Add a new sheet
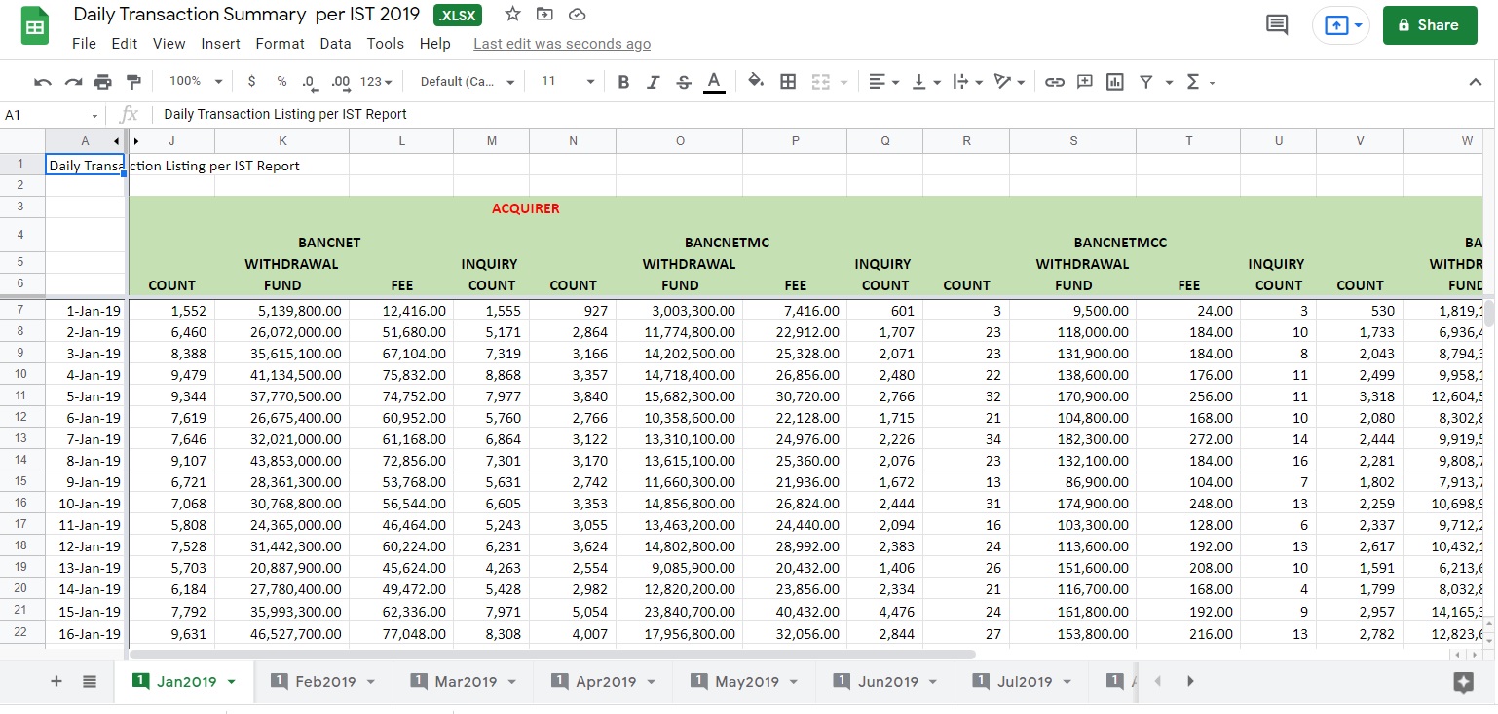 pos(56,682)
